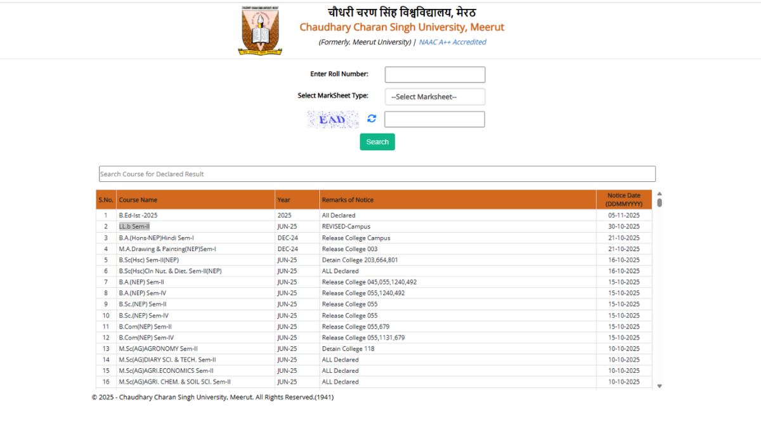Focus the captcha text input box
The height and width of the screenshot is (428, 761).
434,119
